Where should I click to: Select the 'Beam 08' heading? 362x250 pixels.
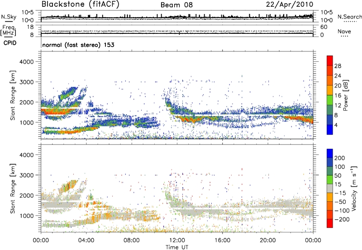click(x=176, y=5)
